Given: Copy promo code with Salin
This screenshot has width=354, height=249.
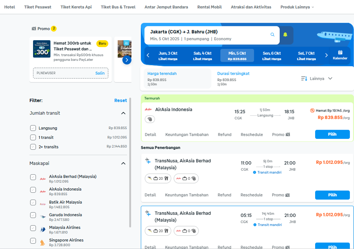Looking at the screenshot, I should [x=100, y=73].
